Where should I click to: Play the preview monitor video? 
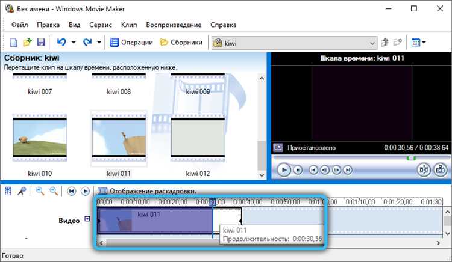(284, 170)
